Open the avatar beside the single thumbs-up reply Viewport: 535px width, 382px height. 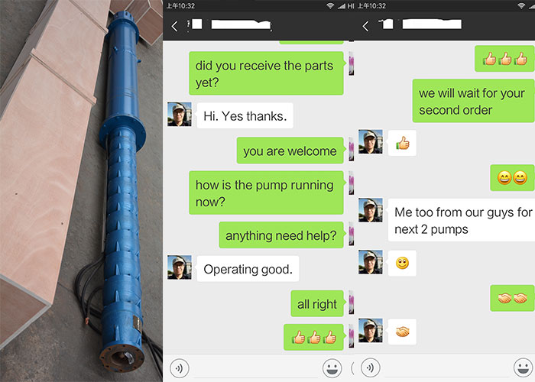pyautogui.click(x=371, y=141)
